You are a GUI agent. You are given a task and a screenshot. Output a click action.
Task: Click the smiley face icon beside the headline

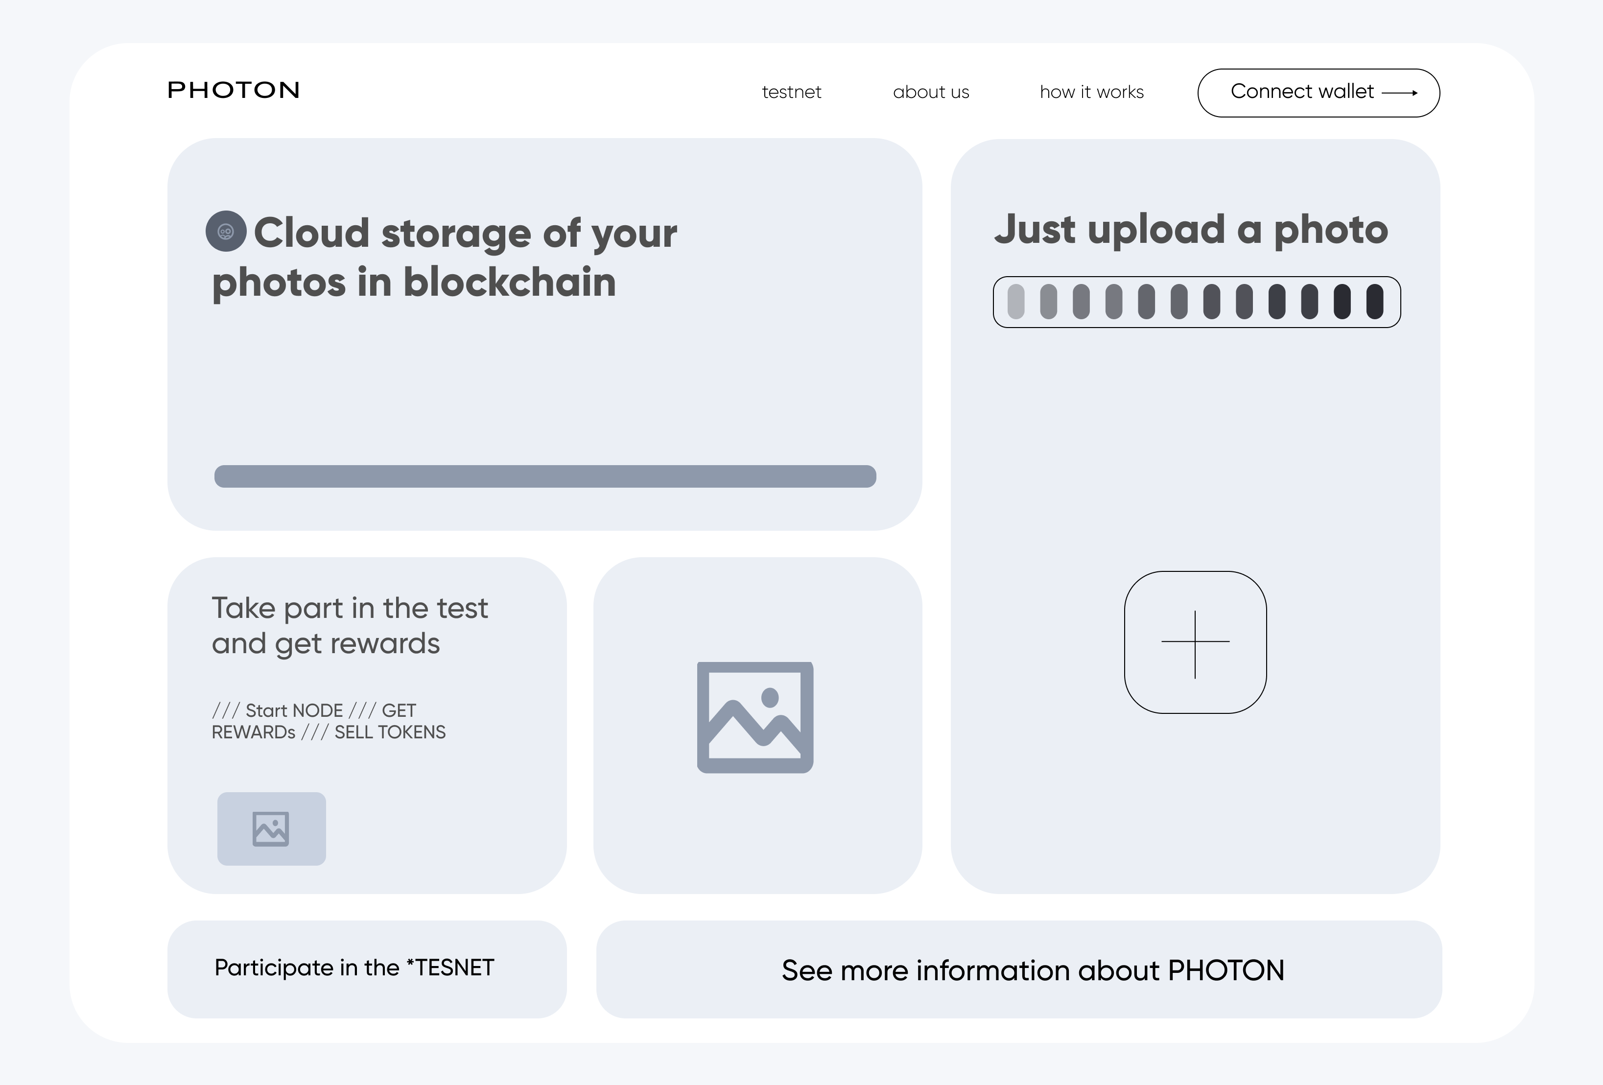(x=226, y=233)
